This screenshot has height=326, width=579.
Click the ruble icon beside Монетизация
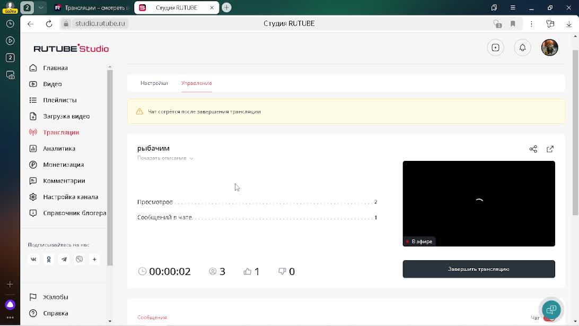(x=33, y=165)
